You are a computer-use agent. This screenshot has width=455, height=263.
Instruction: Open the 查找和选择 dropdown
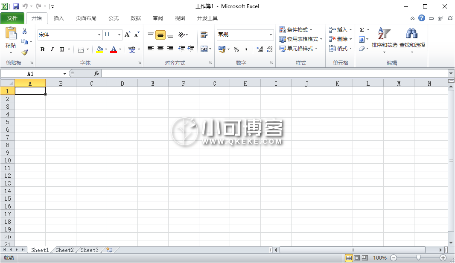[412, 40]
